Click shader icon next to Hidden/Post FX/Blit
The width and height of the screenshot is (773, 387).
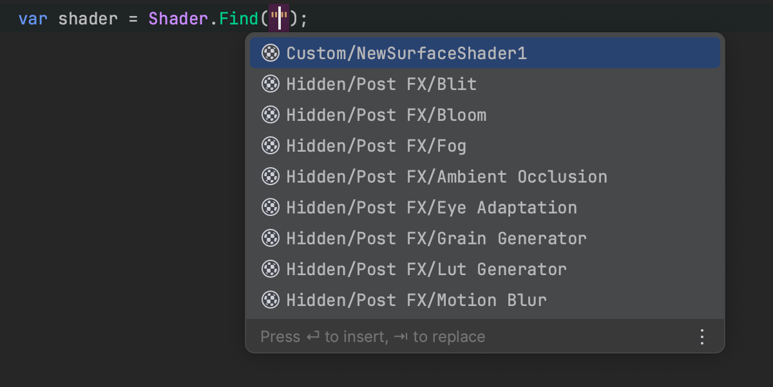[x=271, y=84]
